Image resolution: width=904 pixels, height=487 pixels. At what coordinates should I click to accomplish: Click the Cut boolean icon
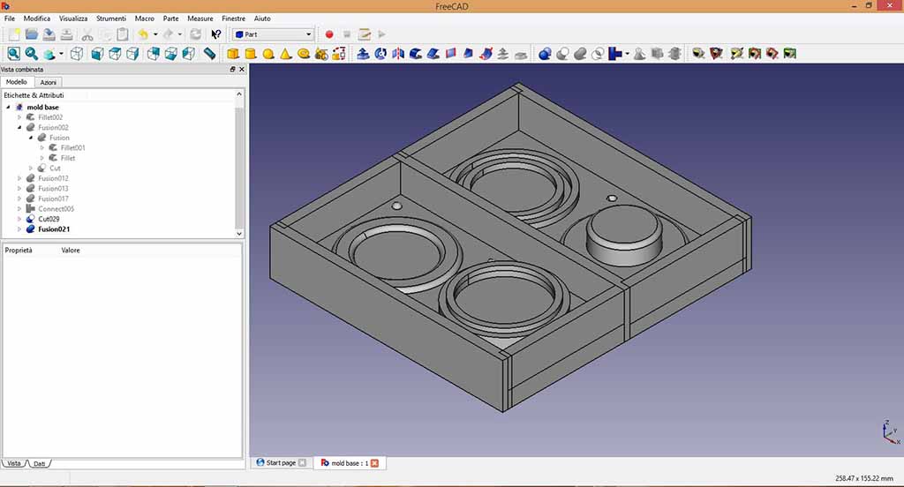(562, 54)
